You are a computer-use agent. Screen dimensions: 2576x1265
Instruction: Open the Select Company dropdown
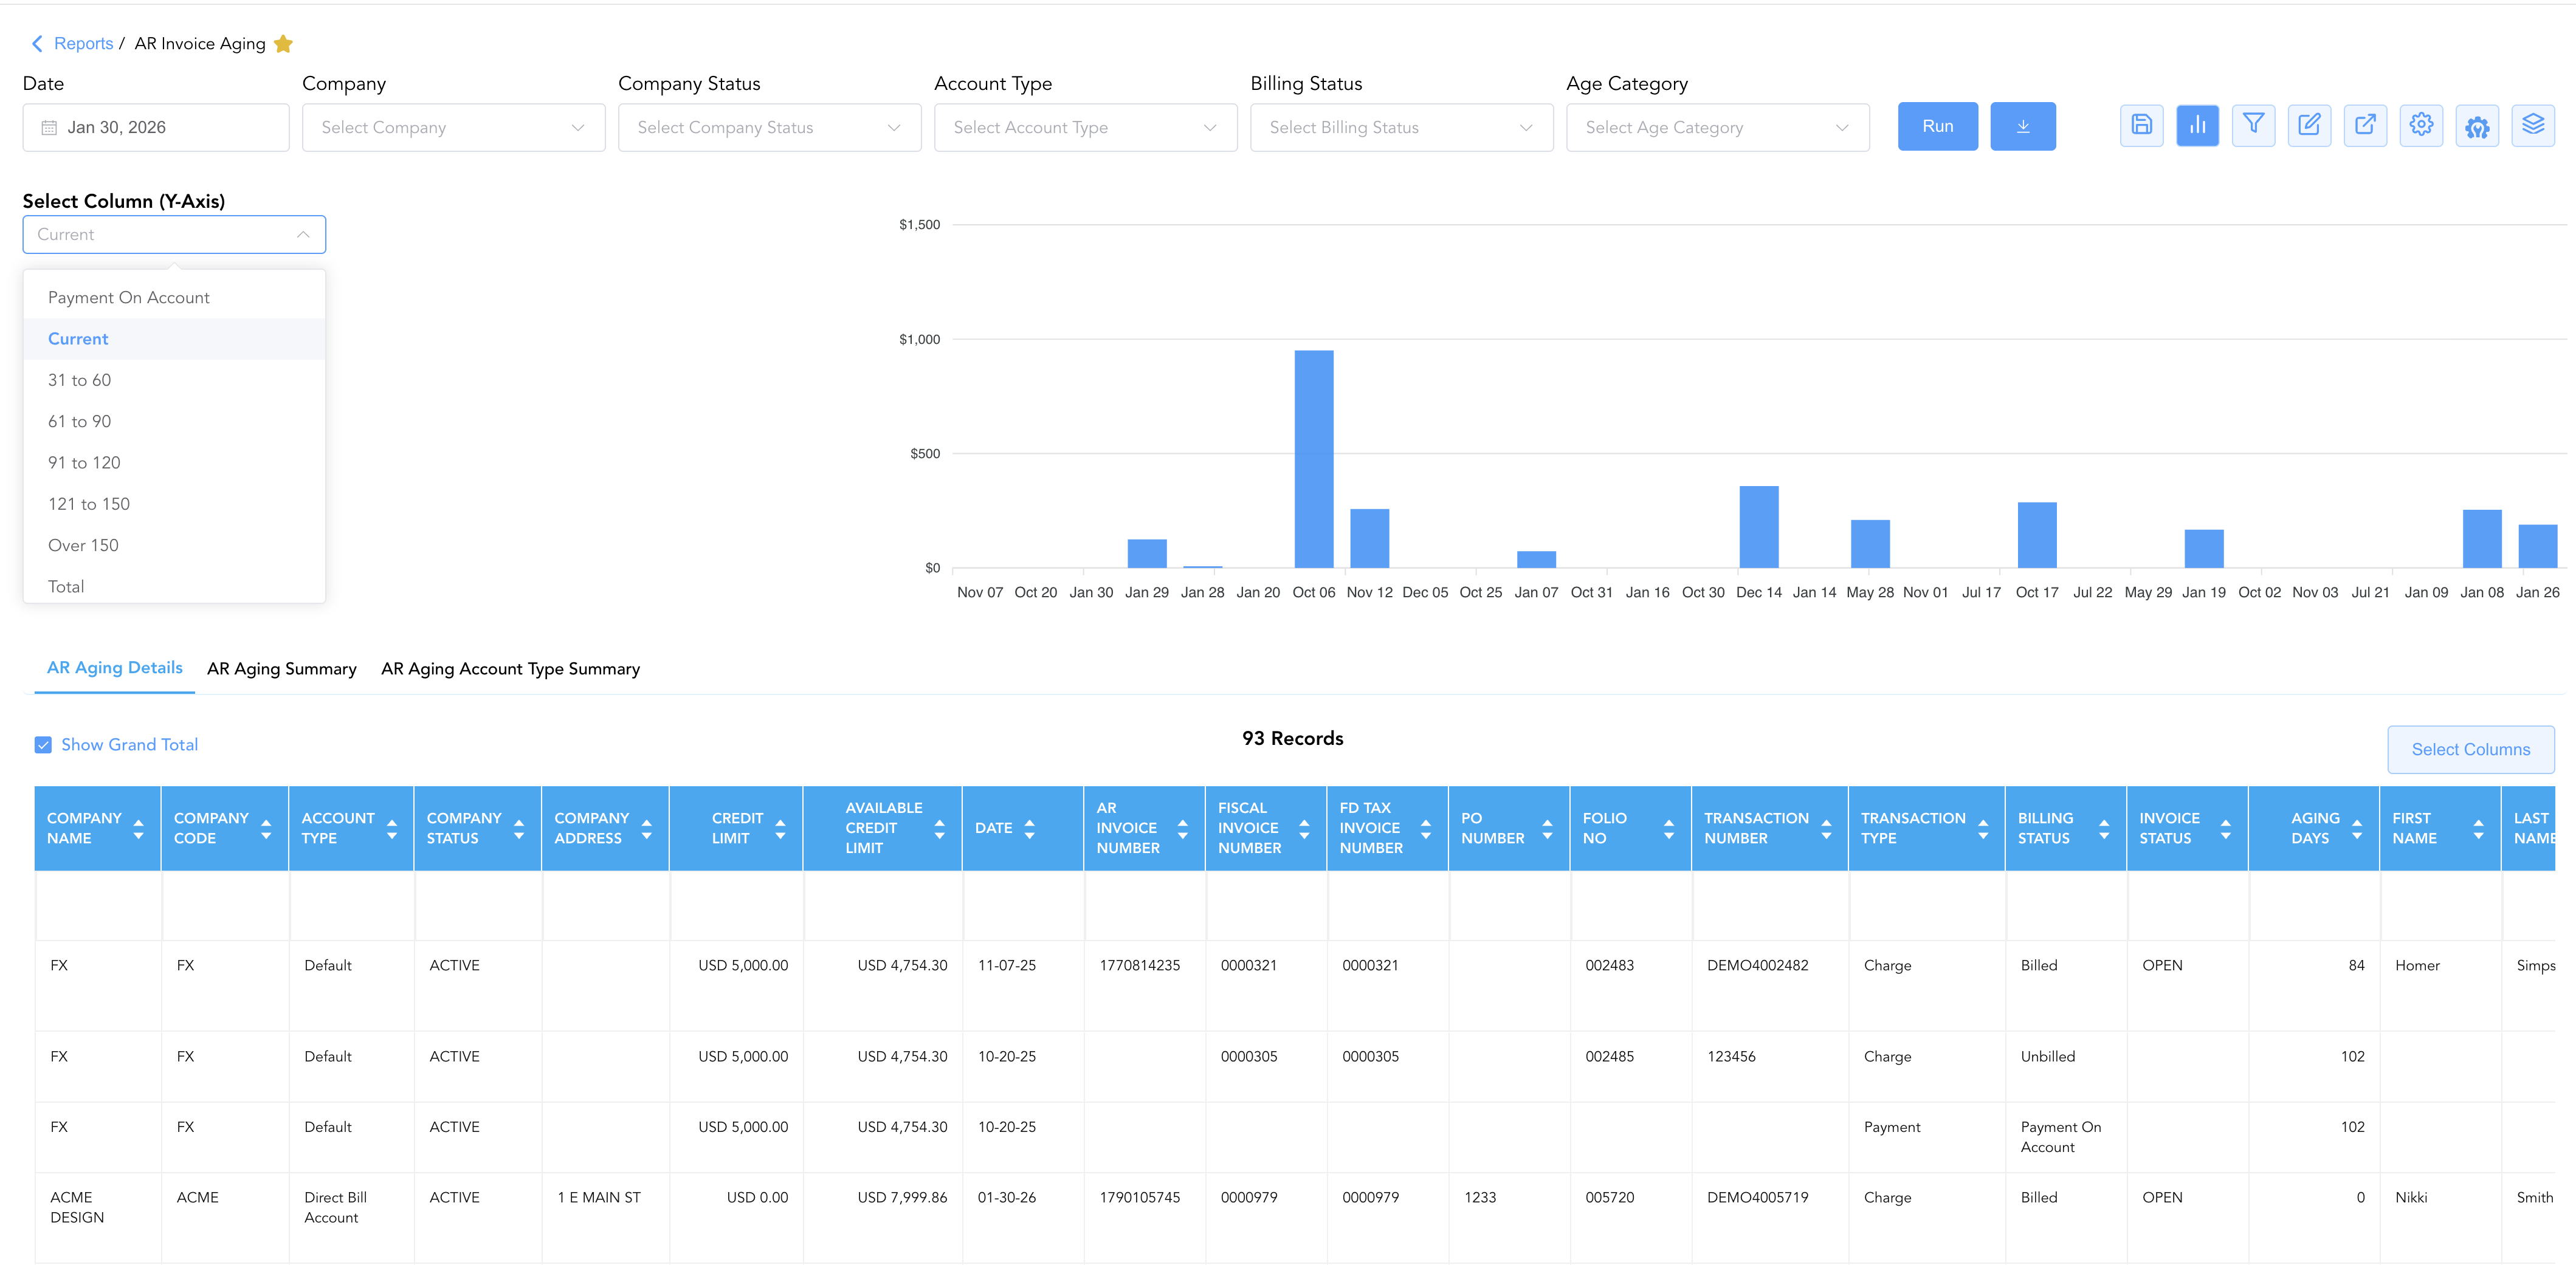pos(453,128)
